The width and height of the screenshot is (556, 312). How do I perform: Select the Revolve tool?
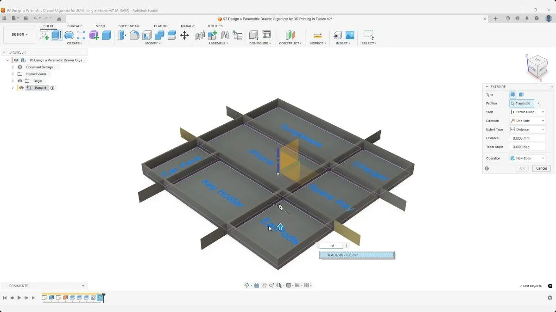tap(69, 35)
